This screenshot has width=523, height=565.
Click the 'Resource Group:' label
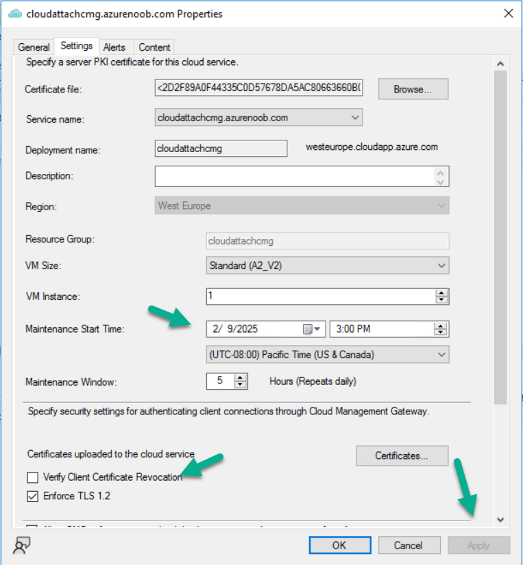click(x=60, y=239)
